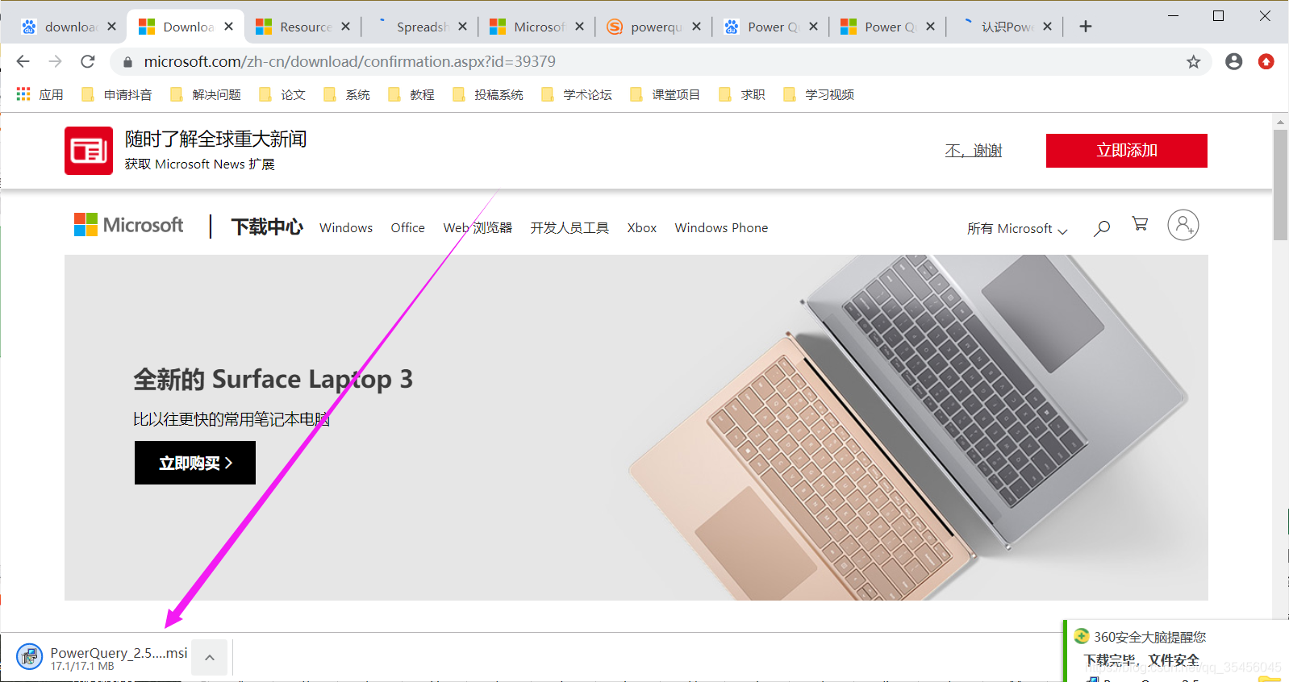Click the page vertical scrollbar thumb

pos(1280,185)
